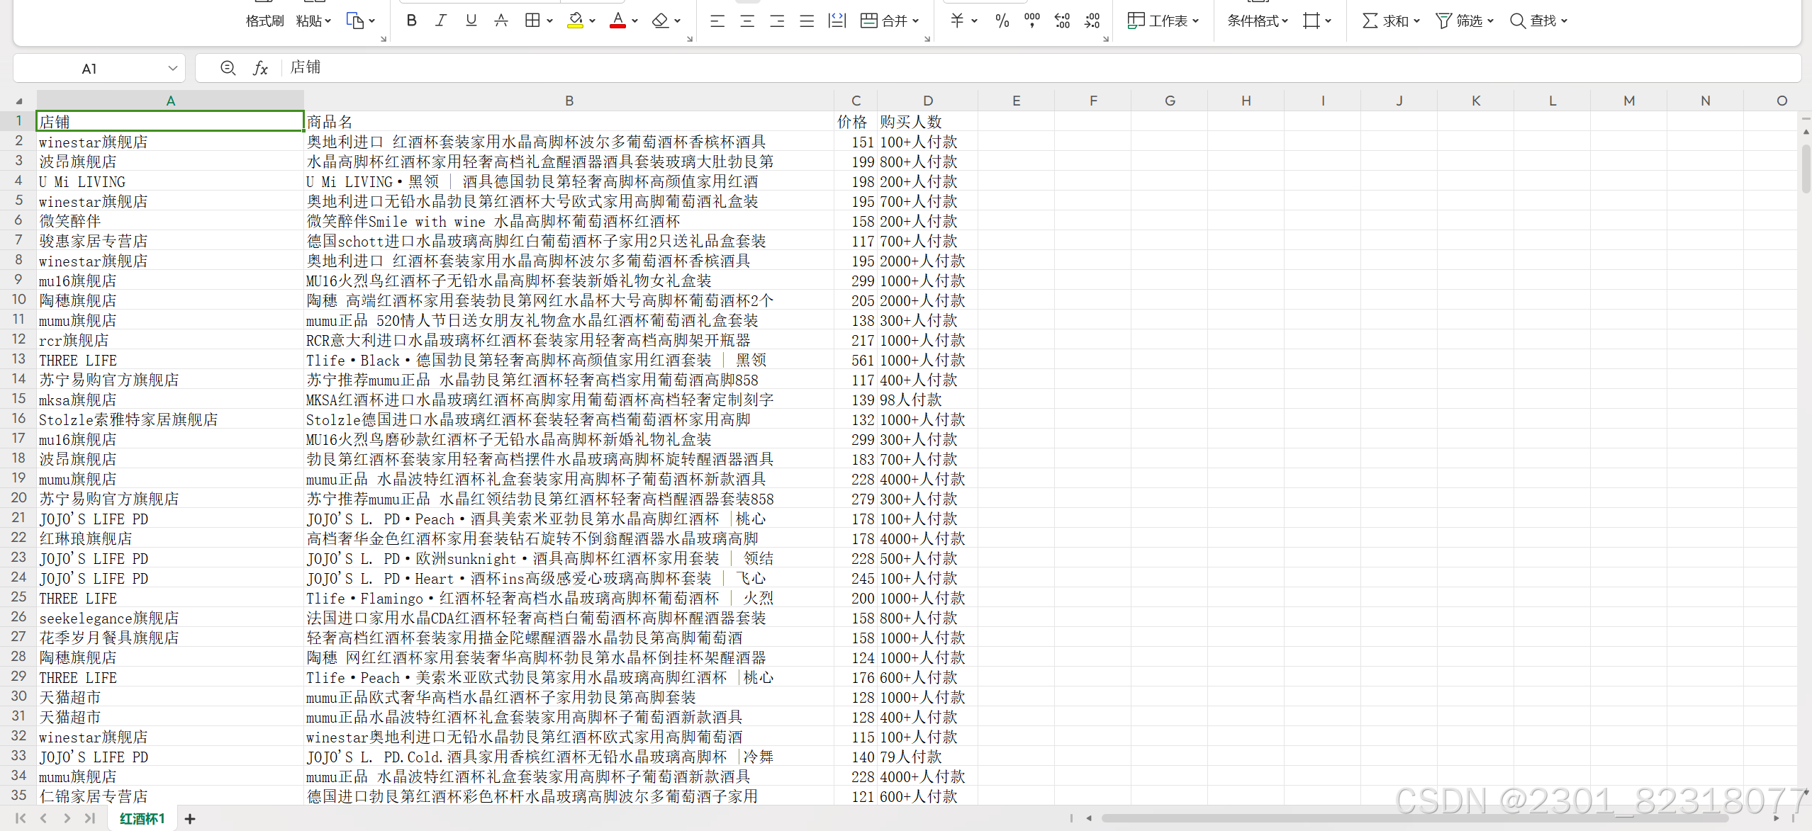Toggle italic formatting

(441, 21)
